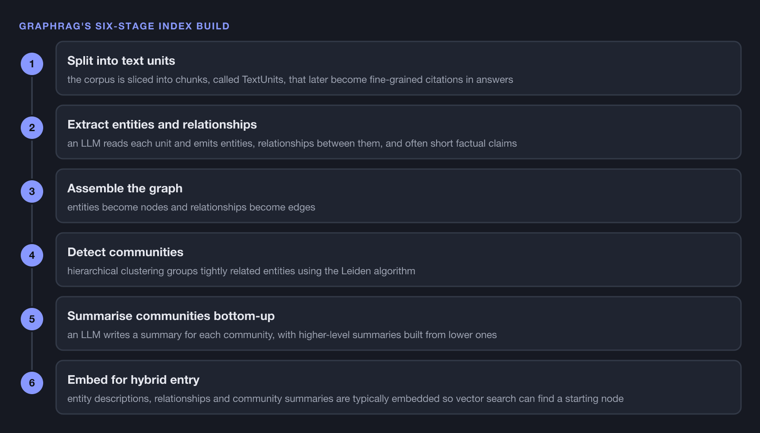Click the step 1 circle badge
This screenshot has width=760, height=433.
click(x=32, y=64)
